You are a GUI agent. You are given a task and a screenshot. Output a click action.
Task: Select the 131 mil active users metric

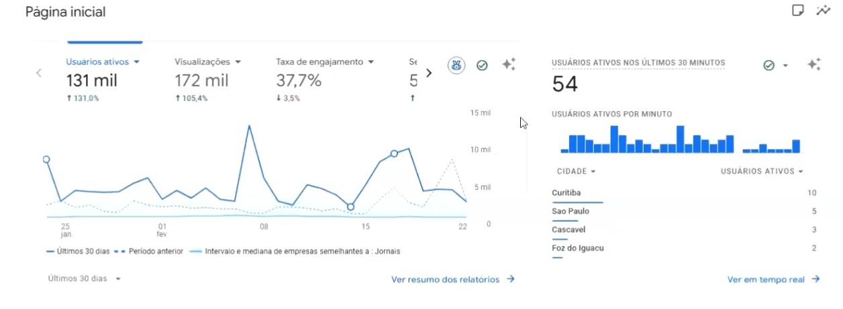tap(92, 81)
